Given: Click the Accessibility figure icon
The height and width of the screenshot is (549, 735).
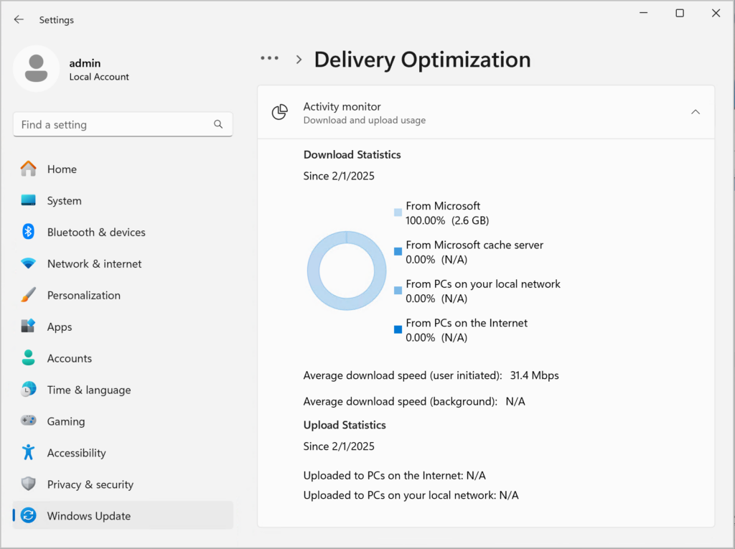Looking at the screenshot, I should click(x=29, y=452).
